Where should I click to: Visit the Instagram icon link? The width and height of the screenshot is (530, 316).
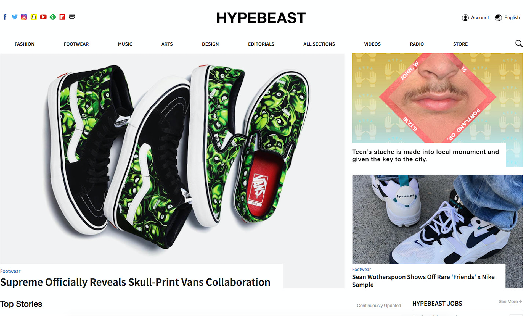[x=24, y=17]
